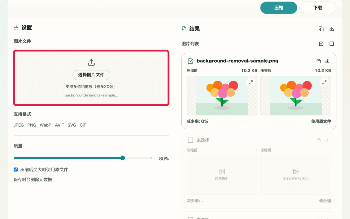350x219 pixels.
Task: Click the 压缩 compress button
Action: click(x=278, y=8)
